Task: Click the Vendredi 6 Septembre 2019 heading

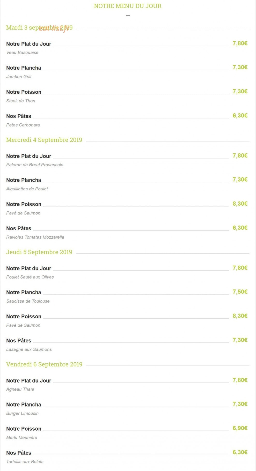Action: click(44, 364)
